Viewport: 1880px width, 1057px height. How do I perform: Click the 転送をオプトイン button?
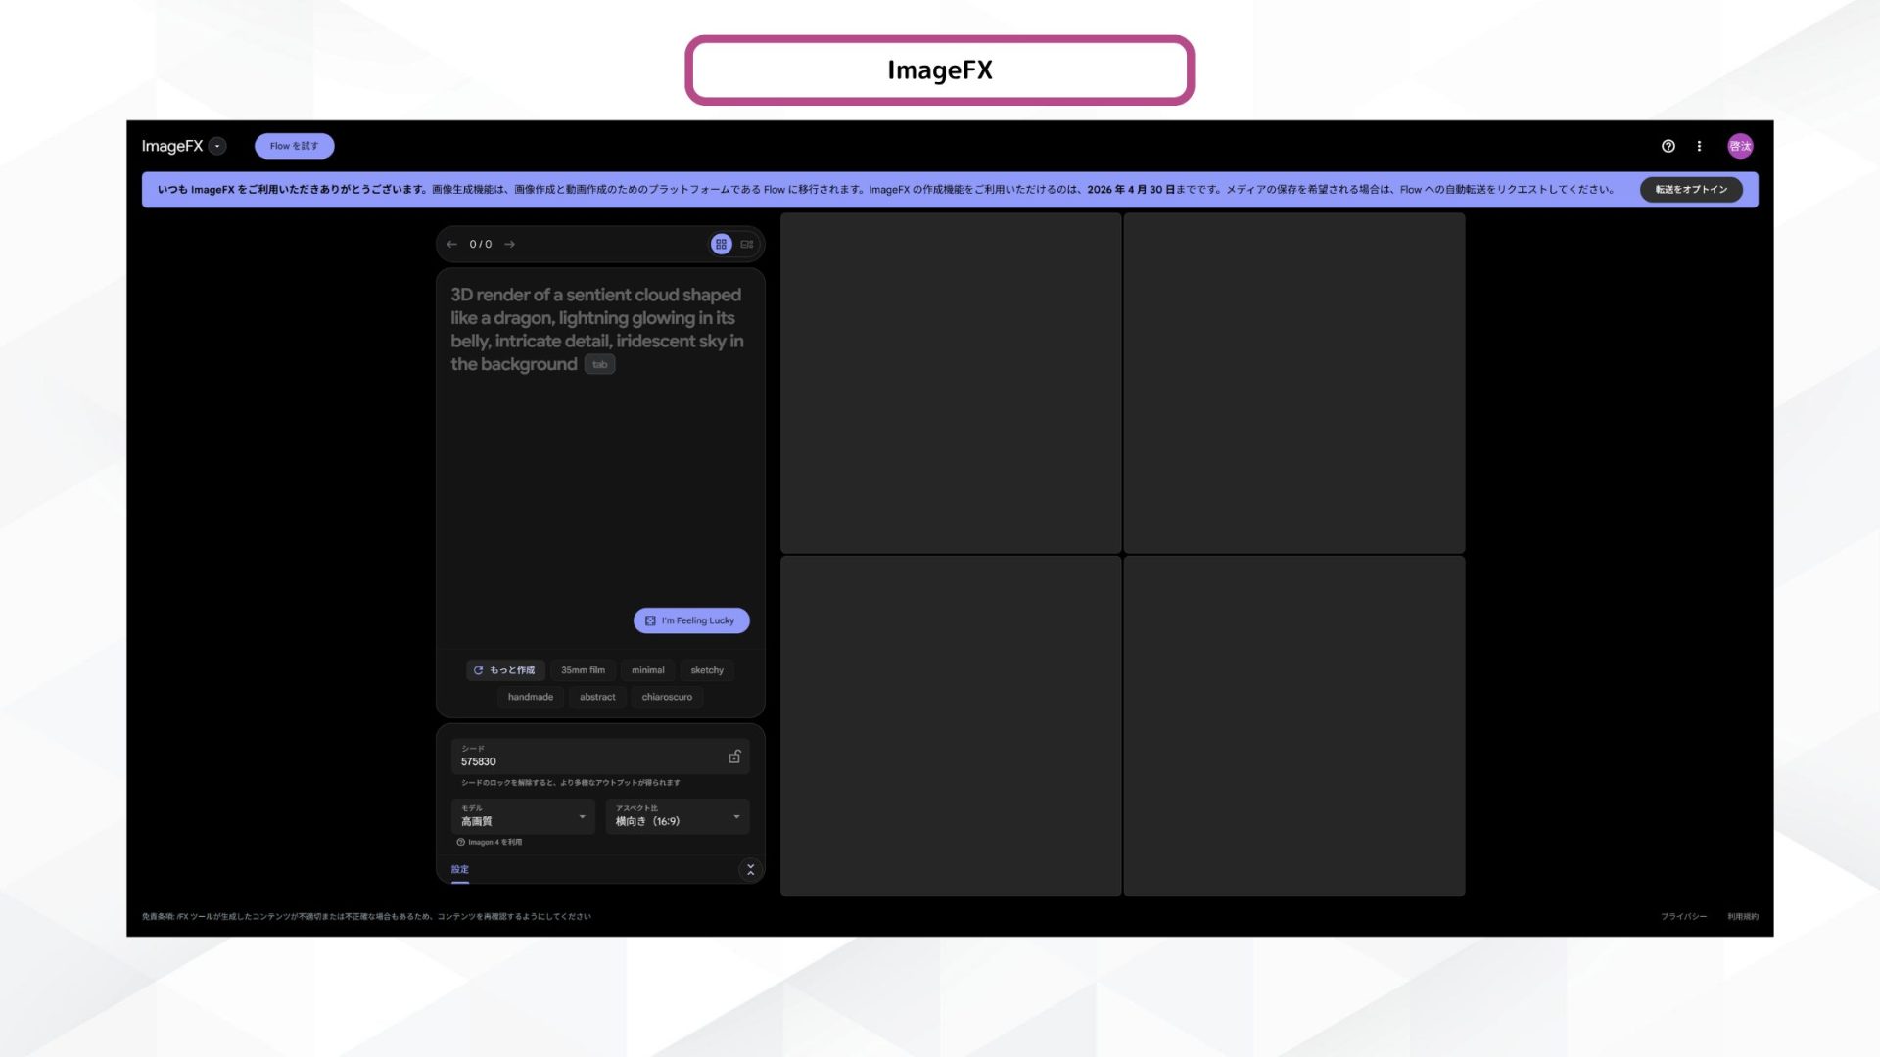point(1691,189)
